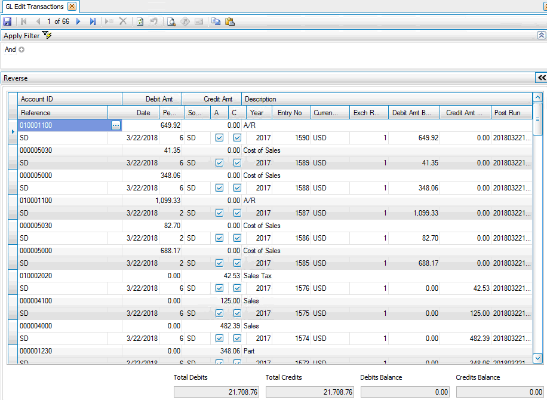Image resolution: width=547 pixels, height=400 pixels.
Task: Click the Apply Filter funnel icon
Action: tap(47, 35)
